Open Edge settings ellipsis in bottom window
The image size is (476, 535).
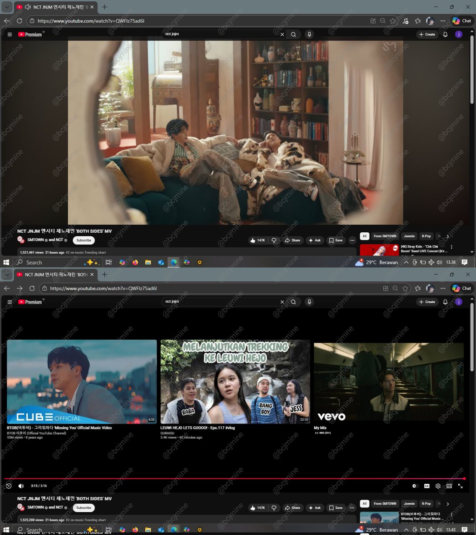pos(443,288)
